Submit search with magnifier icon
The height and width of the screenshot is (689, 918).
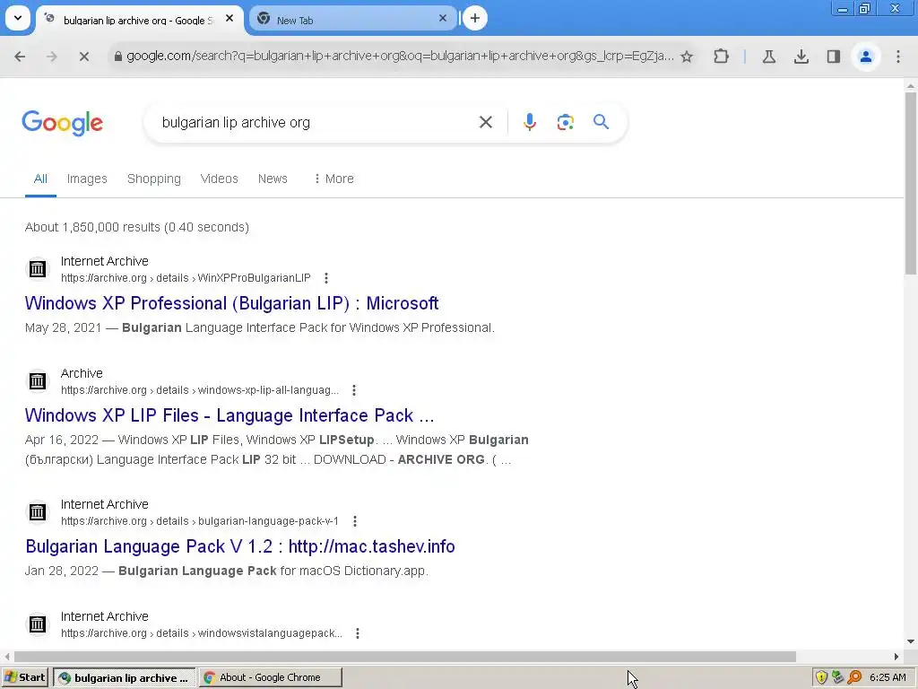click(601, 122)
